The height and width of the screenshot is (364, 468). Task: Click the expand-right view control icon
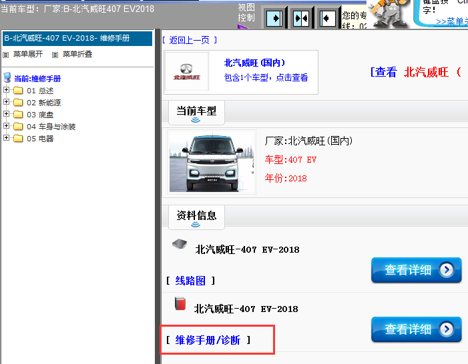[x=274, y=19]
